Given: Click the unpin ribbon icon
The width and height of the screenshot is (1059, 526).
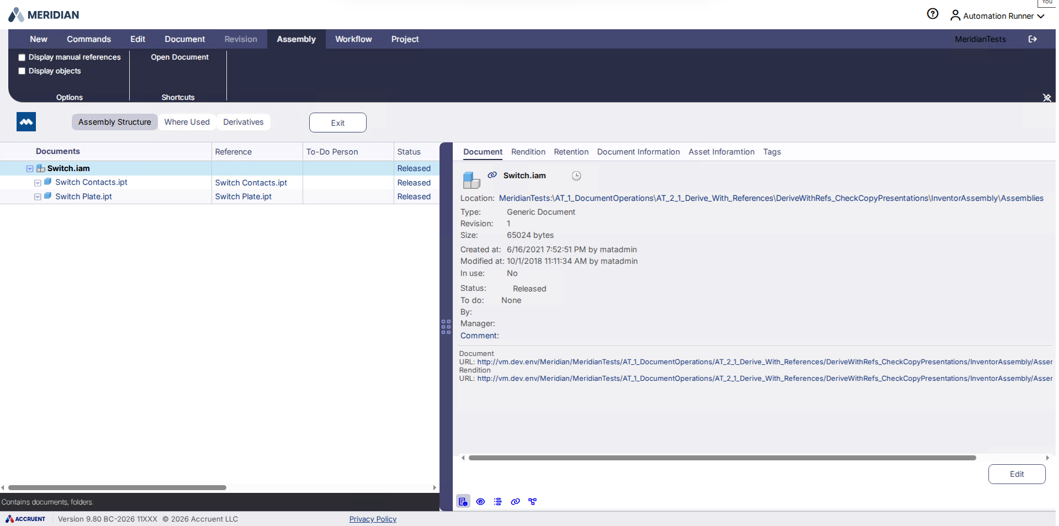Looking at the screenshot, I should (1047, 98).
